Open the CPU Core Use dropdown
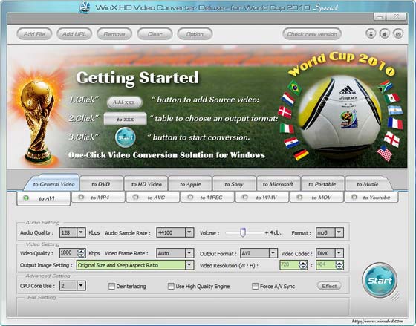416x326 pixels. (81, 286)
